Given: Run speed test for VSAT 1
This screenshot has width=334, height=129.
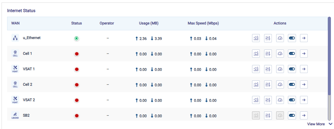Looking at the screenshot, I should pyautogui.click(x=280, y=69).
